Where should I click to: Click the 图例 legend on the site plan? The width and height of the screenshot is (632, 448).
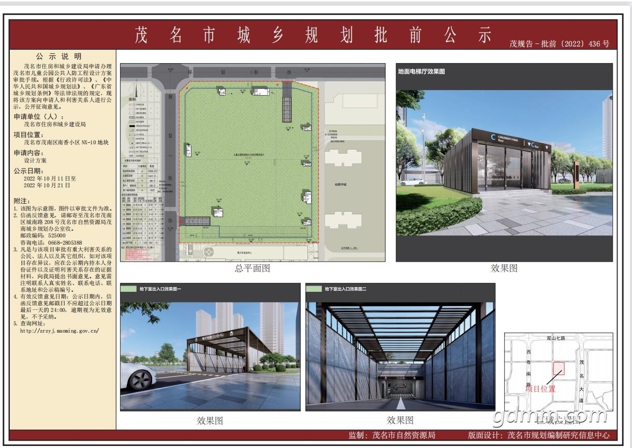point(133,99)
